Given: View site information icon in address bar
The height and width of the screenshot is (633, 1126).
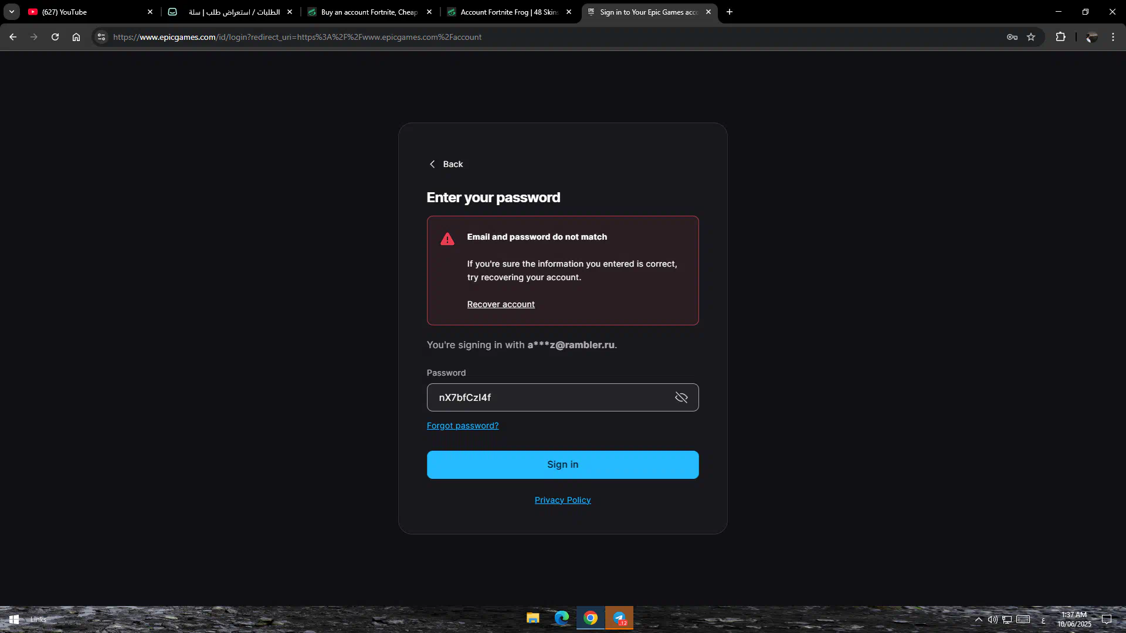Looking at the screenshot, I should [x=101, y=37].
